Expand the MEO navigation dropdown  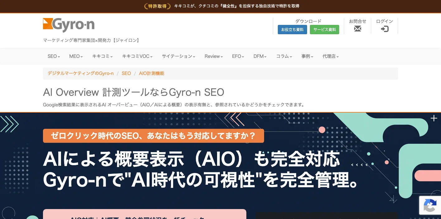pyautogui.click(x=76, y=56)
